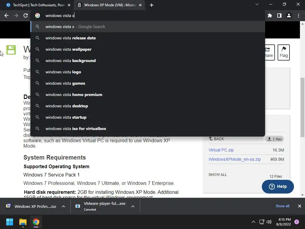
Task: Select 'windows vista games' suggestion
Action: [x=148, y=83]
